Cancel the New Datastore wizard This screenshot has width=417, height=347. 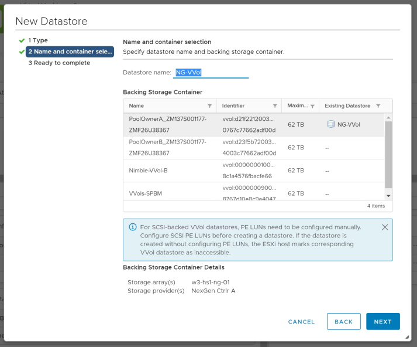click(x=301, y=322)
